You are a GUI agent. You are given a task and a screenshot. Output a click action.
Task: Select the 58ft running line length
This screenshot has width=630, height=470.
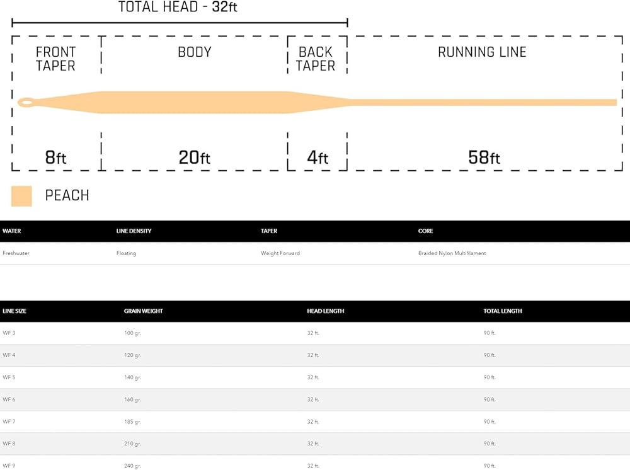coord(484,158)
